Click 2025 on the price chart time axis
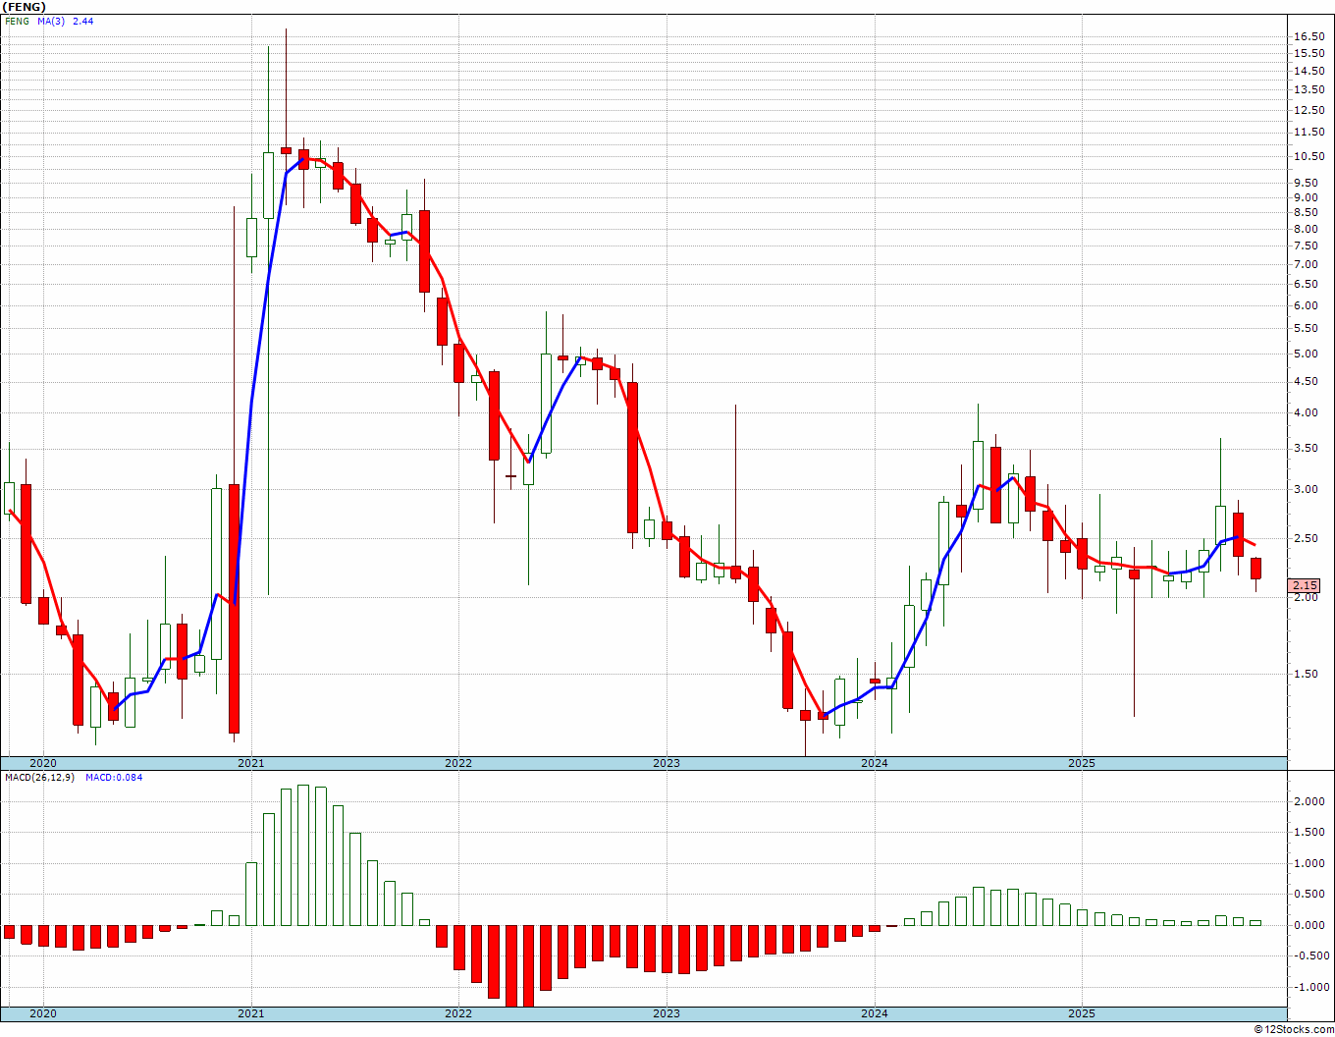This screenshot has width=1335, height=1037. coord(1081,763)
